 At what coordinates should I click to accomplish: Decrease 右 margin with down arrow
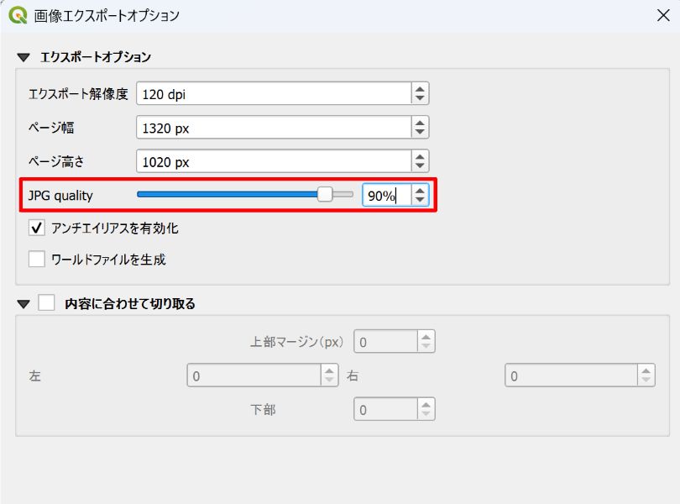coord(646,380)
